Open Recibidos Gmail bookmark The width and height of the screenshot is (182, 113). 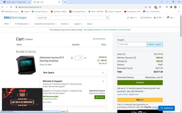[x=11, y=12]
